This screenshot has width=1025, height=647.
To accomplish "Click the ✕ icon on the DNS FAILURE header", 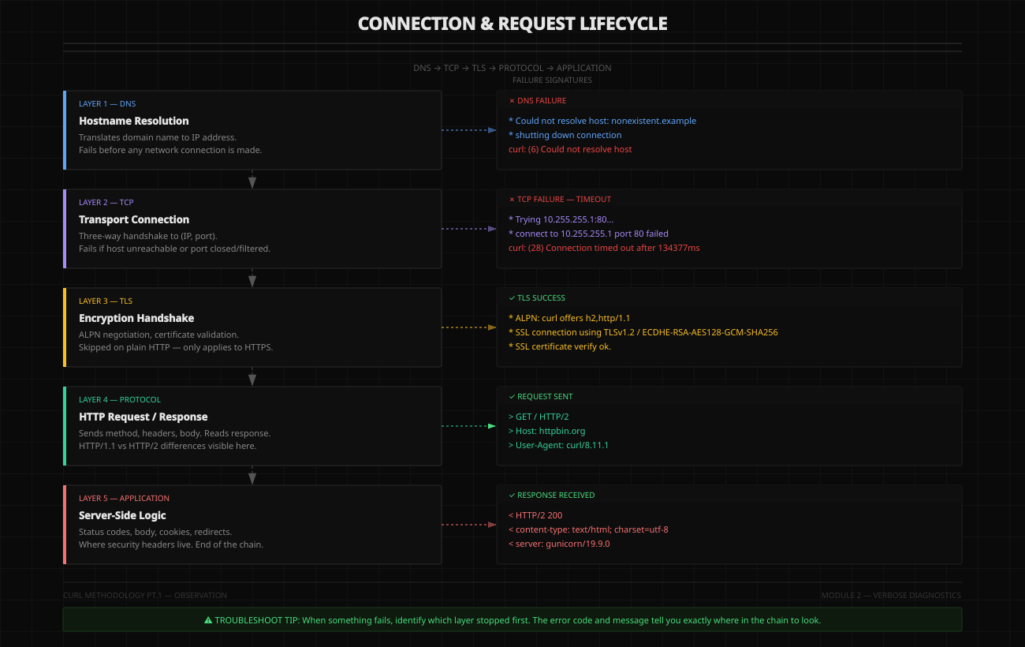I will 511,100.
